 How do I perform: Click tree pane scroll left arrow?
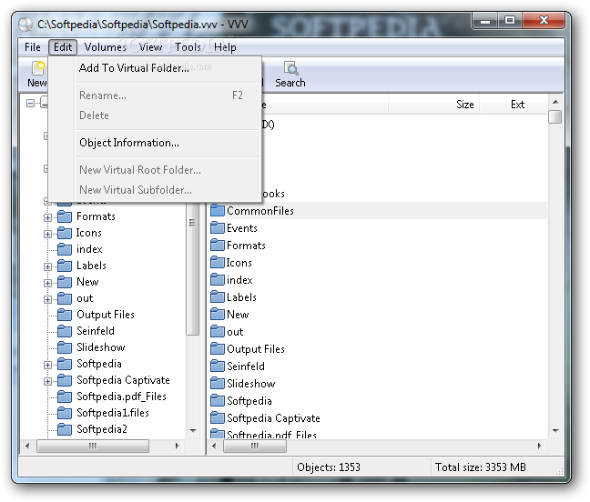pos(27,446)
